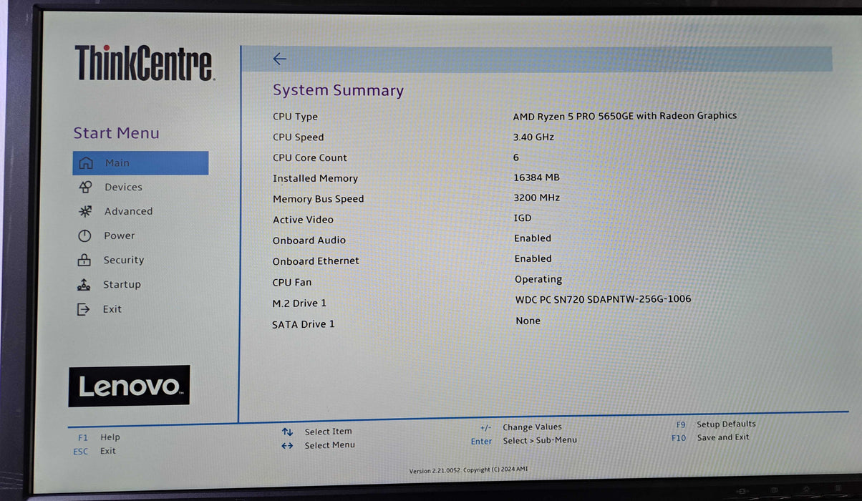Select the Onboard Audio label
This screenshot has height=501, width=862.
(x=309, y=240)
